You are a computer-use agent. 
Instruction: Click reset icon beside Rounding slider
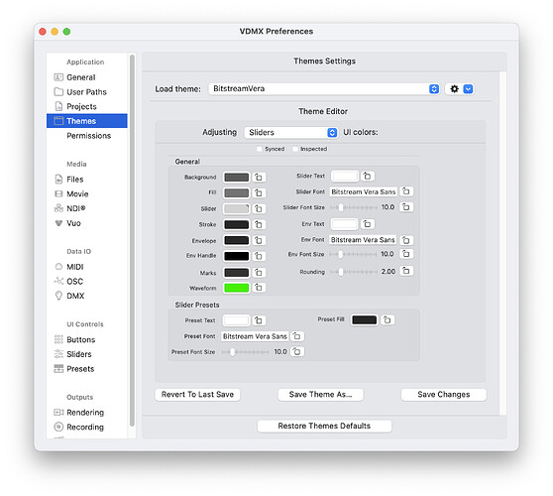click(406, 271)
